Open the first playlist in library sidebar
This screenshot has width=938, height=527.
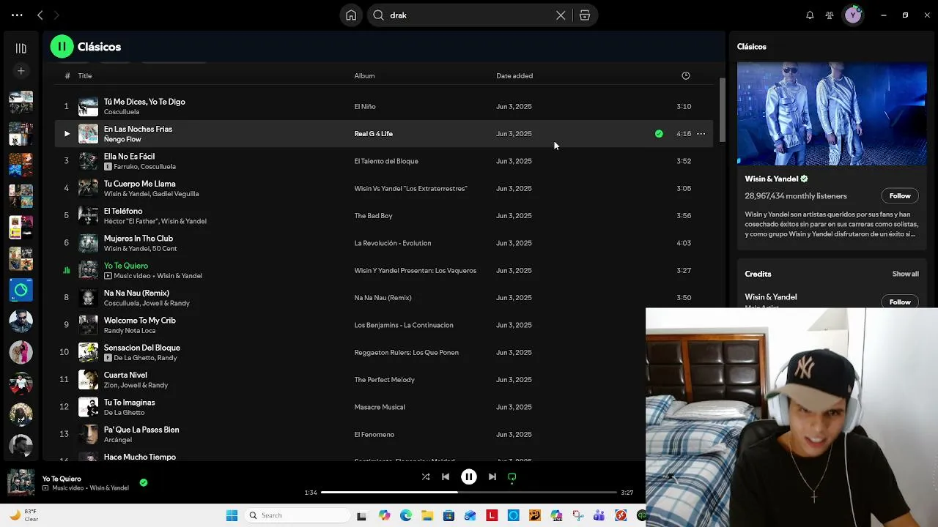tap(21, 102)
